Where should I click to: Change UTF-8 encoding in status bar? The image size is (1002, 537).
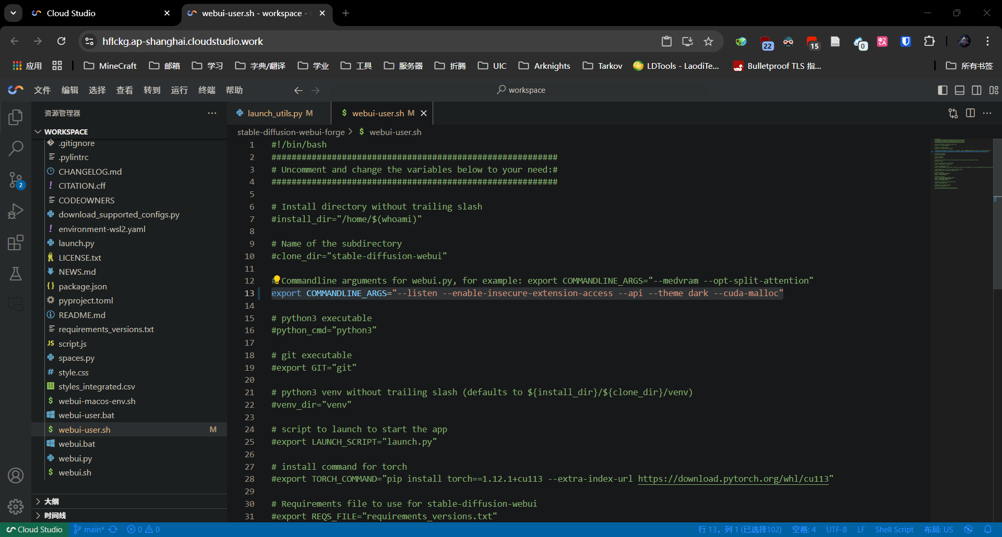tap(836, 529)
